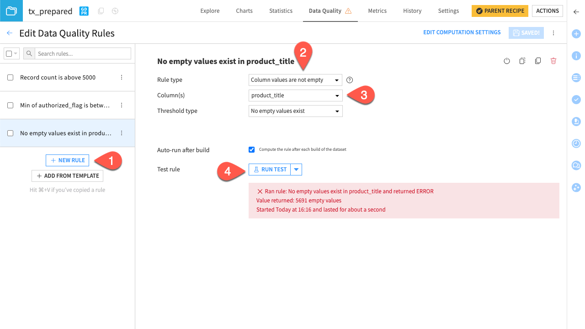This screenshot has height=329, width=585.
Task: Delete the rule via the red trash icon
Action: [553, 60]
